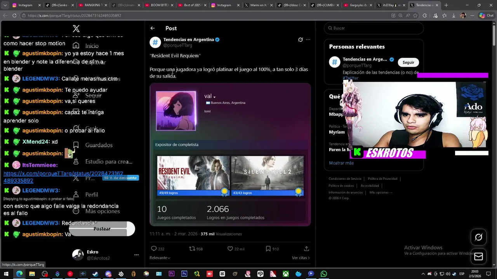The image size is (497, 279).
Task: Add this page to favorites star icon
Action: coord(415,15)
